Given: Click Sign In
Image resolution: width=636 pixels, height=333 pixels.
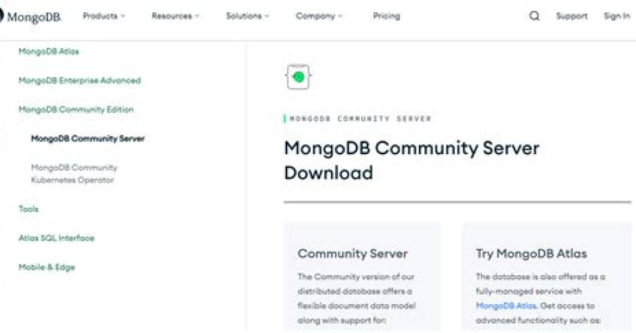Looking at the screenshot, I should pos(617,16).
